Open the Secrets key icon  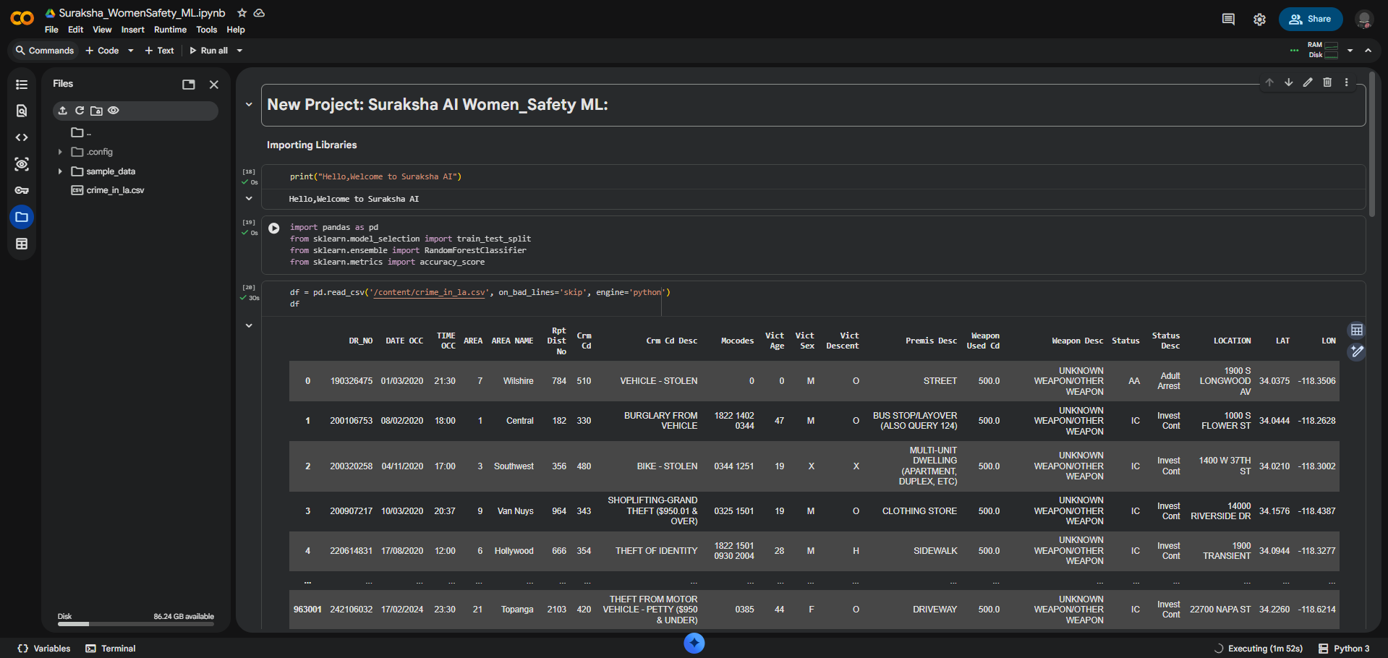coord(22,190)
